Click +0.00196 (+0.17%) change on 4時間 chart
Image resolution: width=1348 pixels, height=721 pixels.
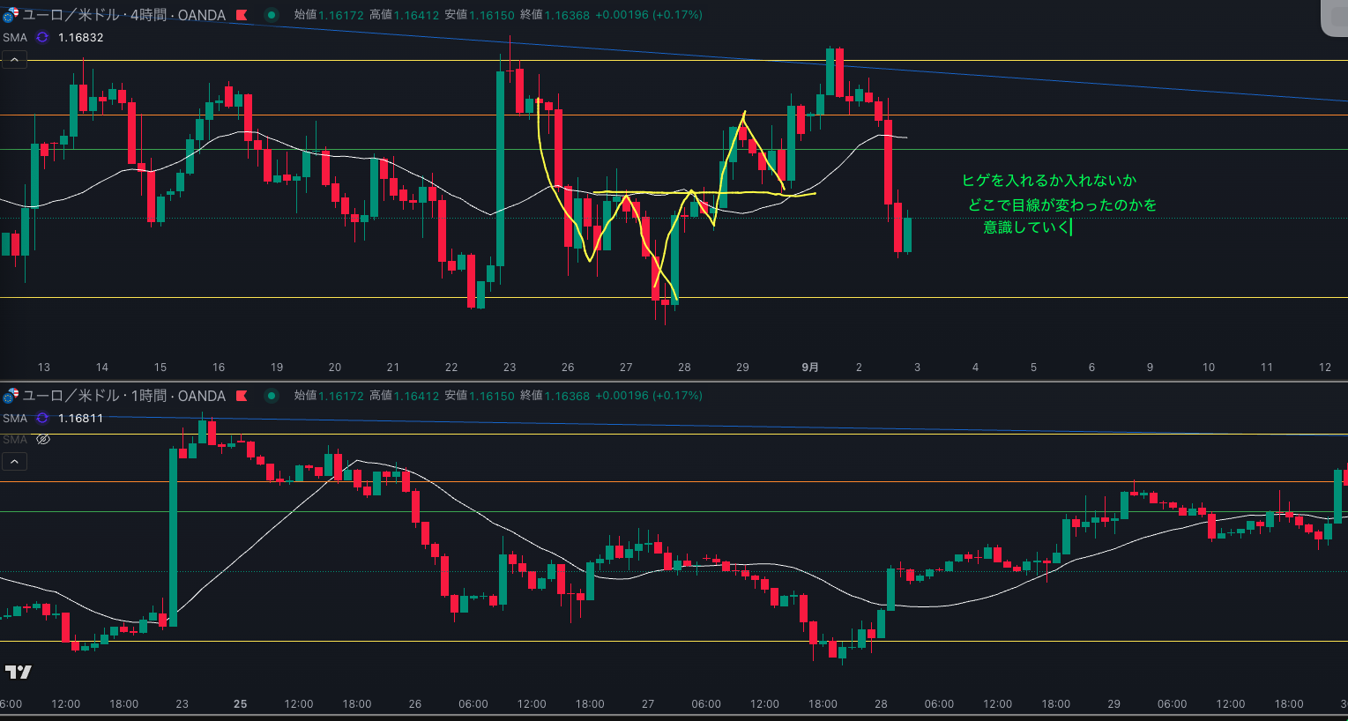[x=649, y=15]
